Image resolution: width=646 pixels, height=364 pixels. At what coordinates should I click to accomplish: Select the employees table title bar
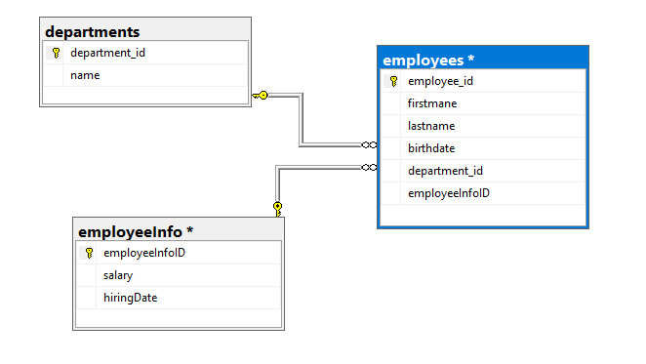point(483,60)
